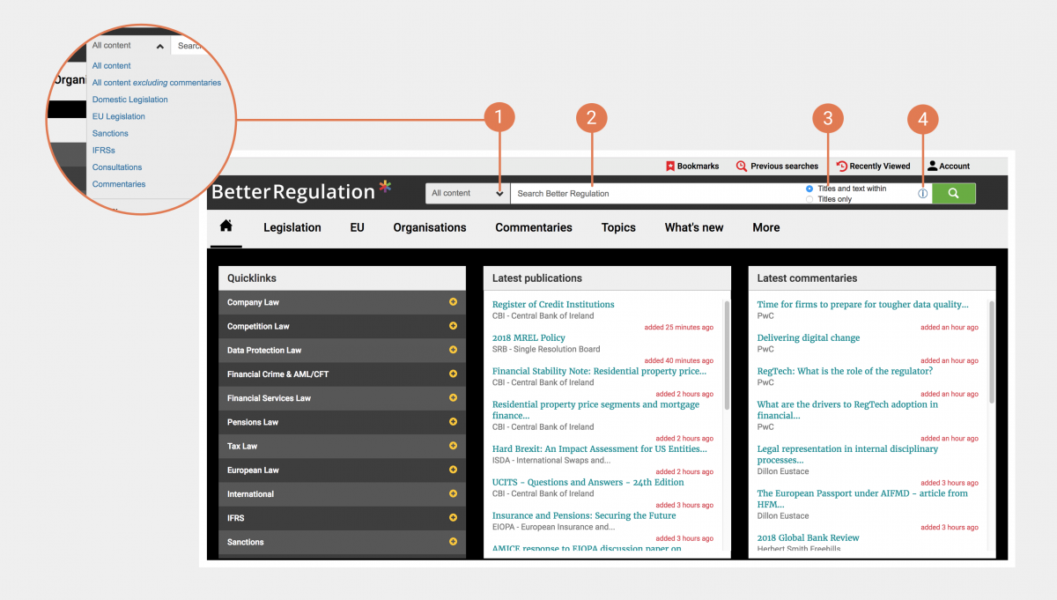Screen dimensions: 1057x600
Task: Select 'Titles and text within' radio option
Action: 809,189
